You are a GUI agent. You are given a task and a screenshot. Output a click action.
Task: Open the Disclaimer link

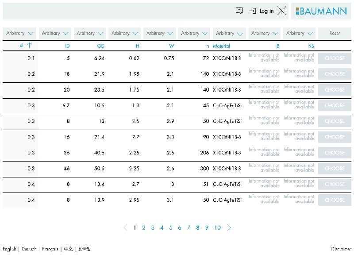pos(341,249)
